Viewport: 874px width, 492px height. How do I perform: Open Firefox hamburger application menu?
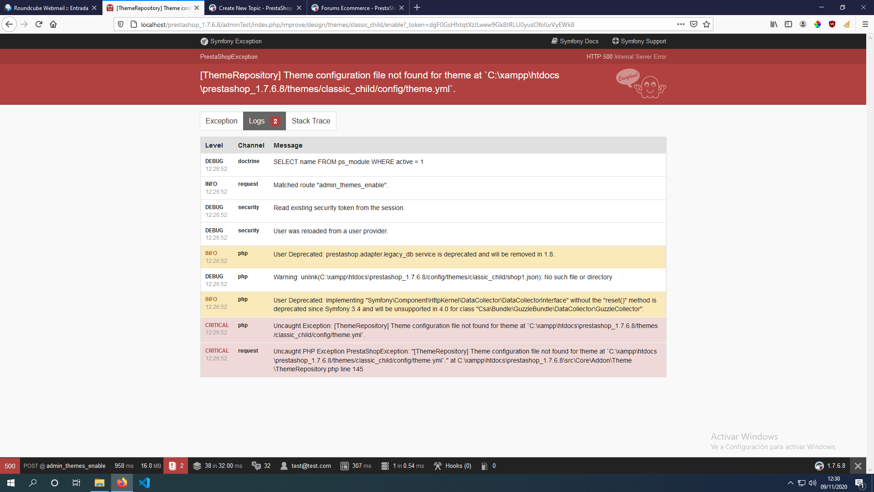click(865, 24)
